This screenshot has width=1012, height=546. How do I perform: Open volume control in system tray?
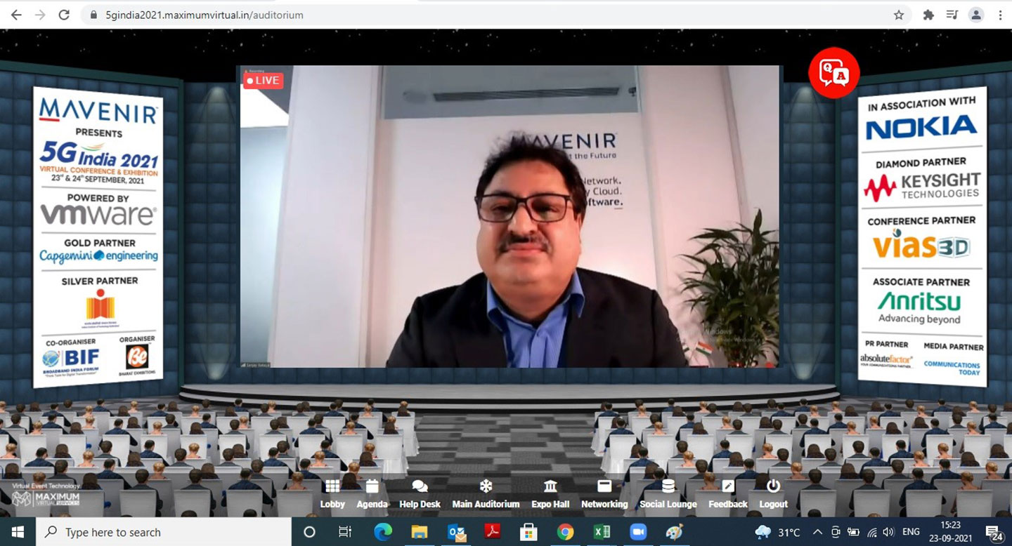(x=888, y=532)
